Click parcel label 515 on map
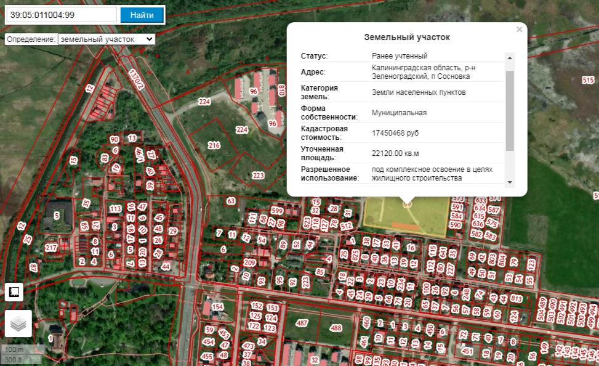This screenshot has height=366, width=599. point(589,80)
